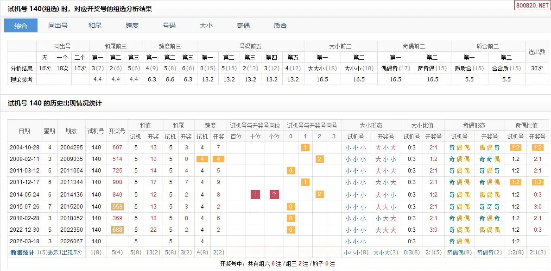Click the active 综合 tab
Image resolution: width=551 pixels, height=271 pixels.
(x=21, y=26)
